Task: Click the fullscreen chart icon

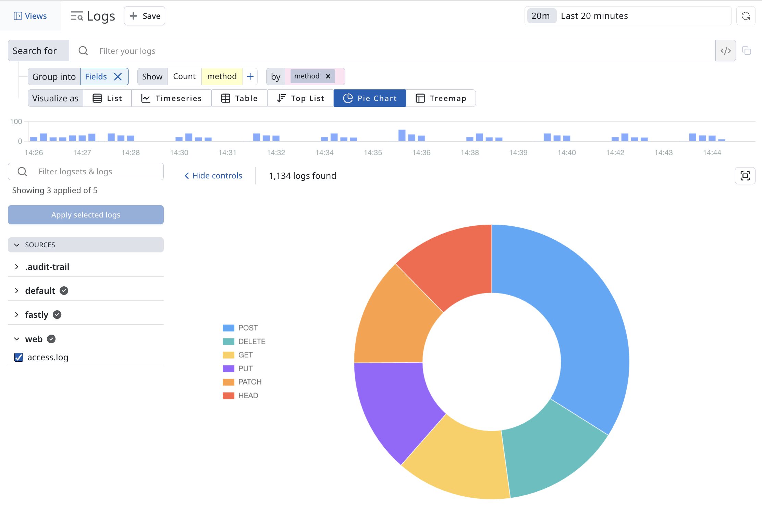Action: tap(745, 176)
